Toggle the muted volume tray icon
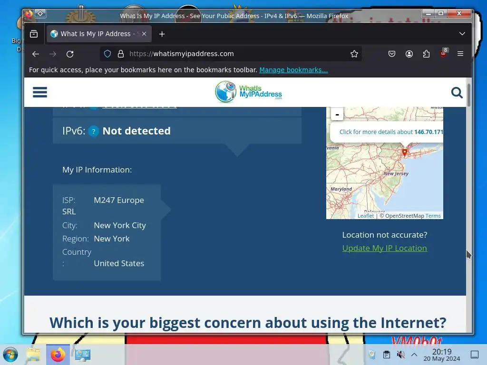The height and width of the screenshot is (365, 487). pos(400,355)
